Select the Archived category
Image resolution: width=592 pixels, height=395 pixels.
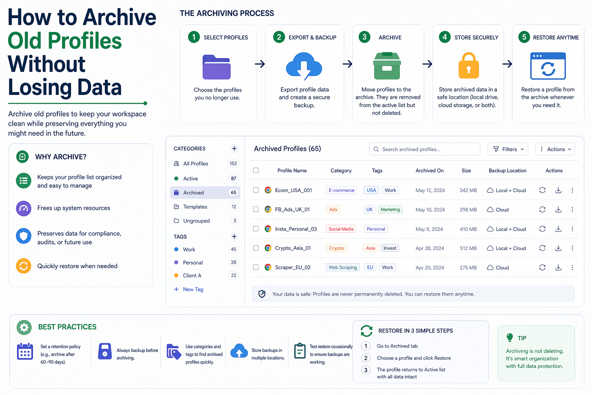(205, 192)
